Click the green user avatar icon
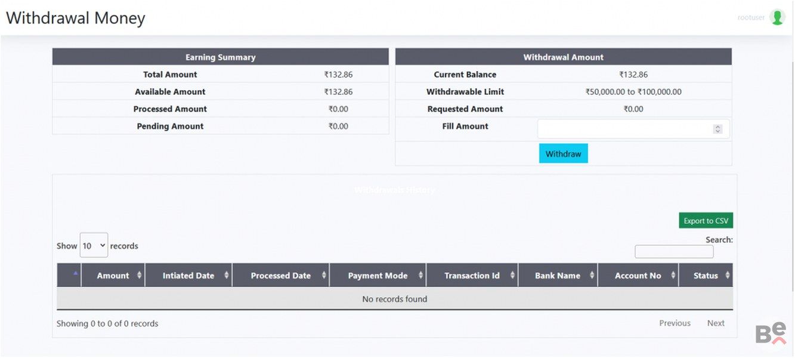795x358 pixels. (x=777, y=17)
